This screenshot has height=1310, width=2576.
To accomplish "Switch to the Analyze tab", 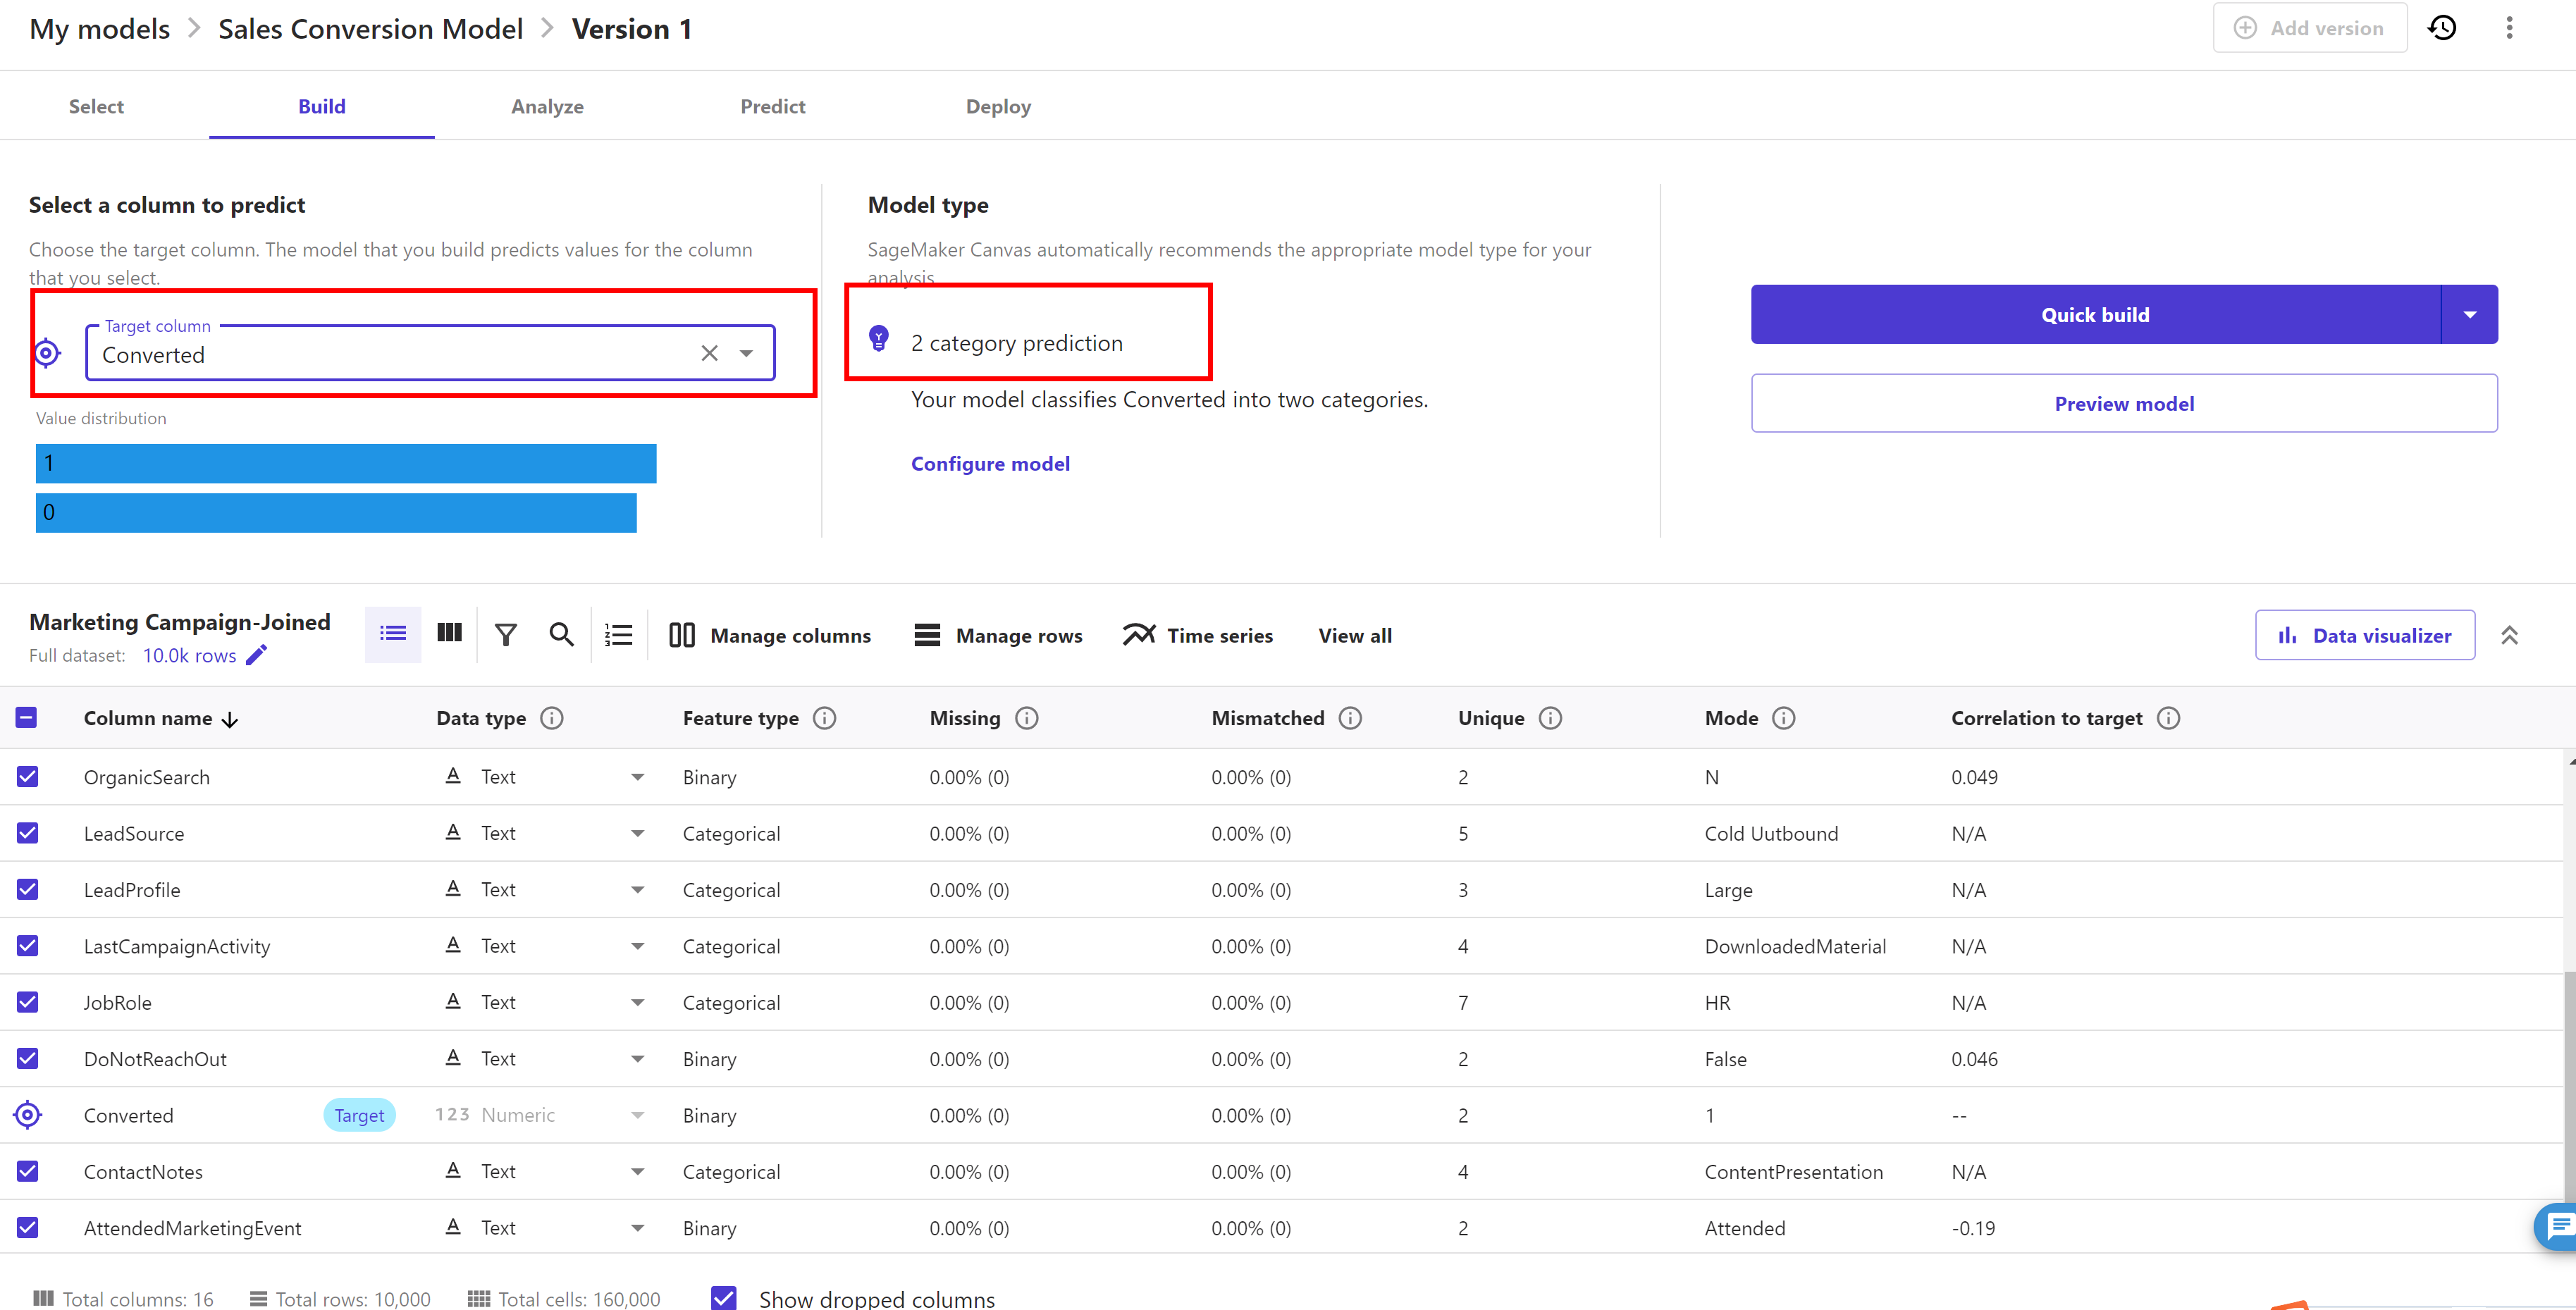I will click(547, 107).
